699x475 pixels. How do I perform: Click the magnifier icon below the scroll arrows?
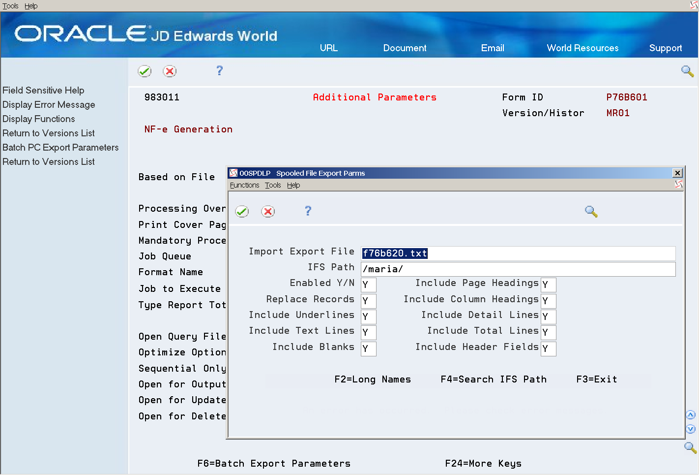click(x=690, y=447)
